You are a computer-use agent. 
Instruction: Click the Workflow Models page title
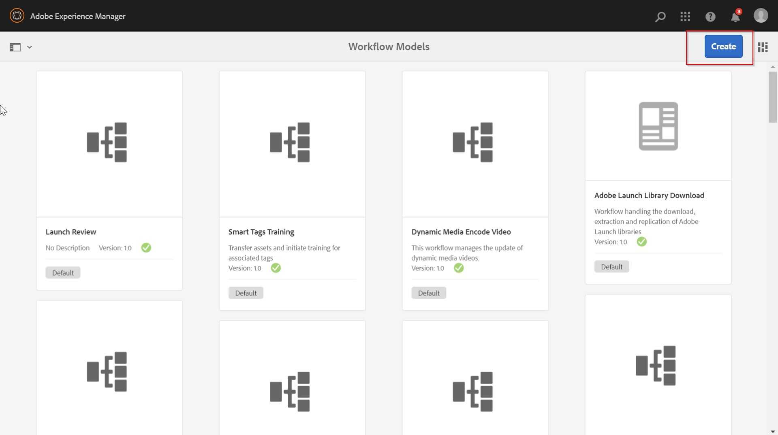(x=388, y=47)
